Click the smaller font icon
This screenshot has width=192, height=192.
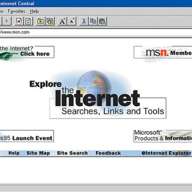pyautogui.click(x=72, y=21)
